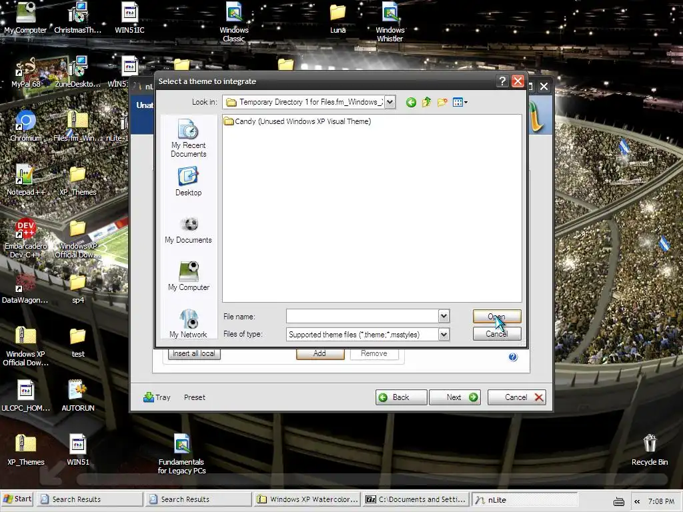Open the sp4 folder on desktop
Image resolution: width=683 pixels, height=512 pixels.
point(77,288)
